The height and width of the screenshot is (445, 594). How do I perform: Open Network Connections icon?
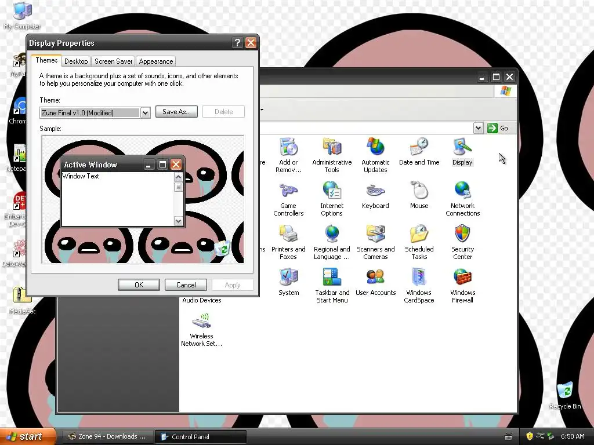click(462, 198)
